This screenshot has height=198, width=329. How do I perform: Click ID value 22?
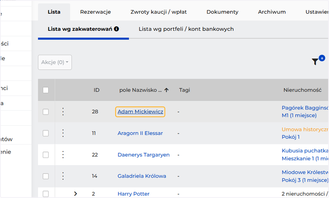(95, 155)
